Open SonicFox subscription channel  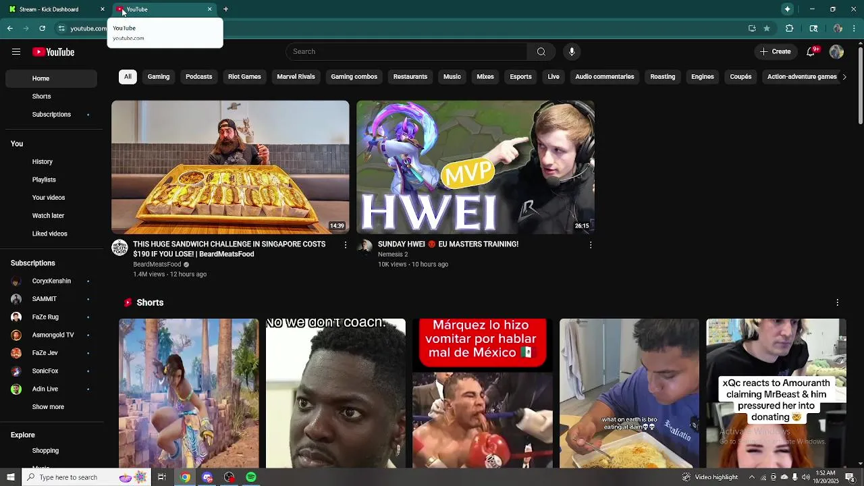51,371
